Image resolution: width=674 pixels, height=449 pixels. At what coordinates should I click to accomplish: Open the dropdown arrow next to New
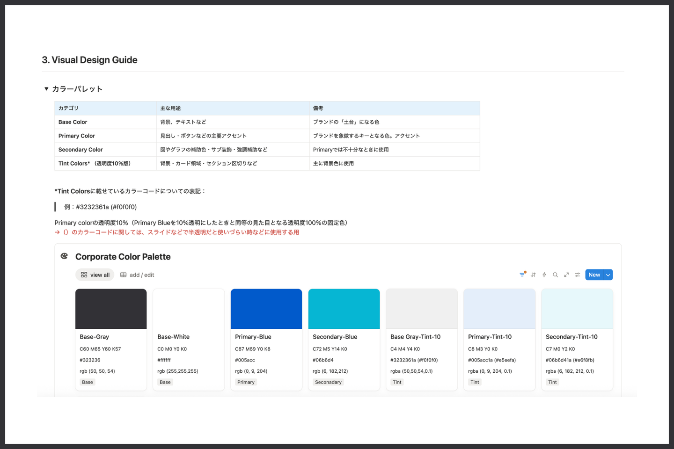pos(608,275)
